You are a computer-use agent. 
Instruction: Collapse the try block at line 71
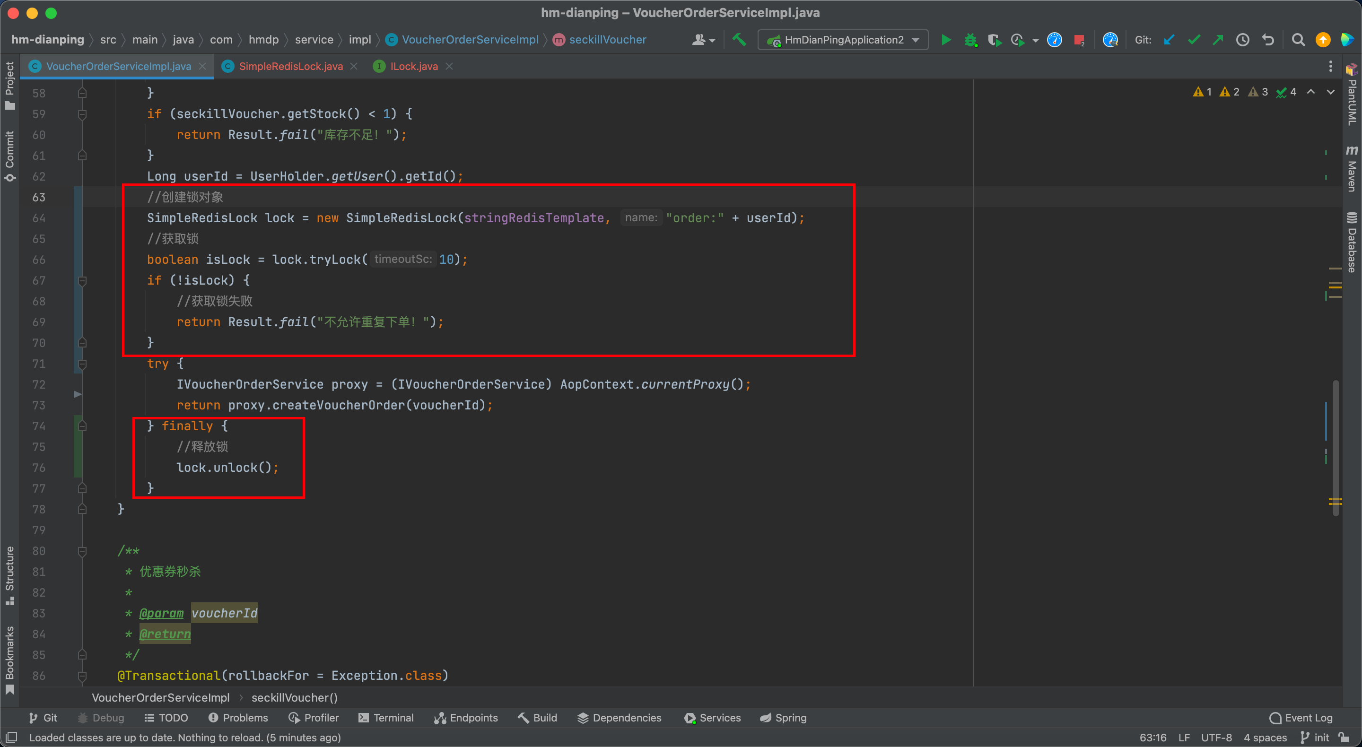click(82, 364)
